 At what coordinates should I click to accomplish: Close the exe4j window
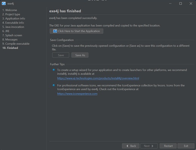point(191,3)
